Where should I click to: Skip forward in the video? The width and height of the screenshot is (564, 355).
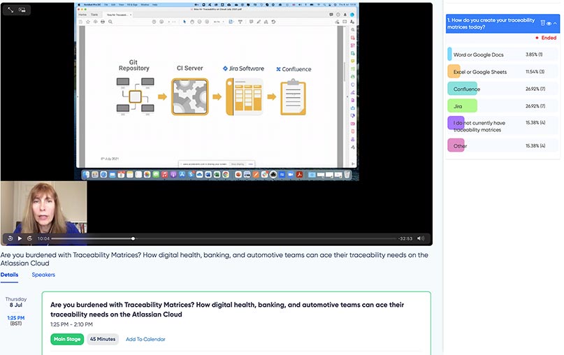(x=29, y=238)
